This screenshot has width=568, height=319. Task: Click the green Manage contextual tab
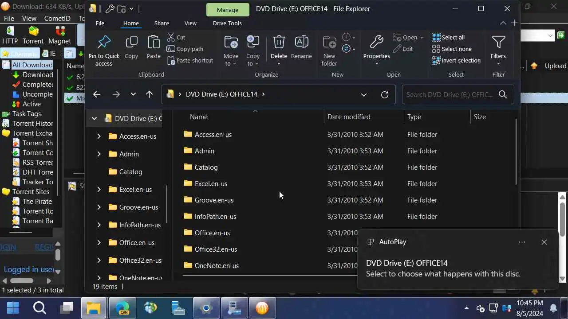pos(227,10)
